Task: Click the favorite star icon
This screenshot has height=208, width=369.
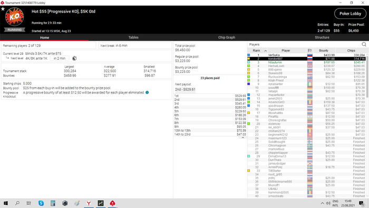Action: click(3, 9)
